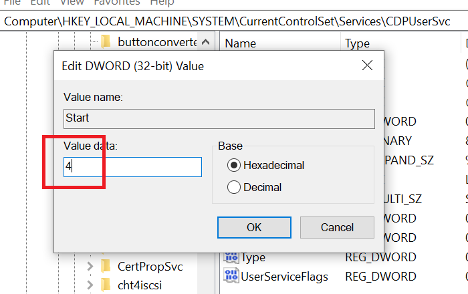Select the Decimal base option

(x=234, y=187)
